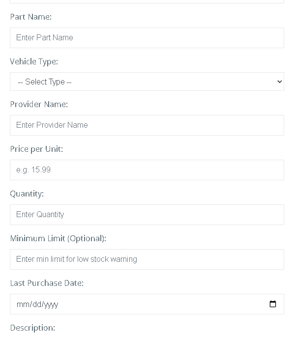The height and width of the screenshot is (337, 293).
Task: Click the 'Last Purchase Date:' label
Action: pos(47,283)
